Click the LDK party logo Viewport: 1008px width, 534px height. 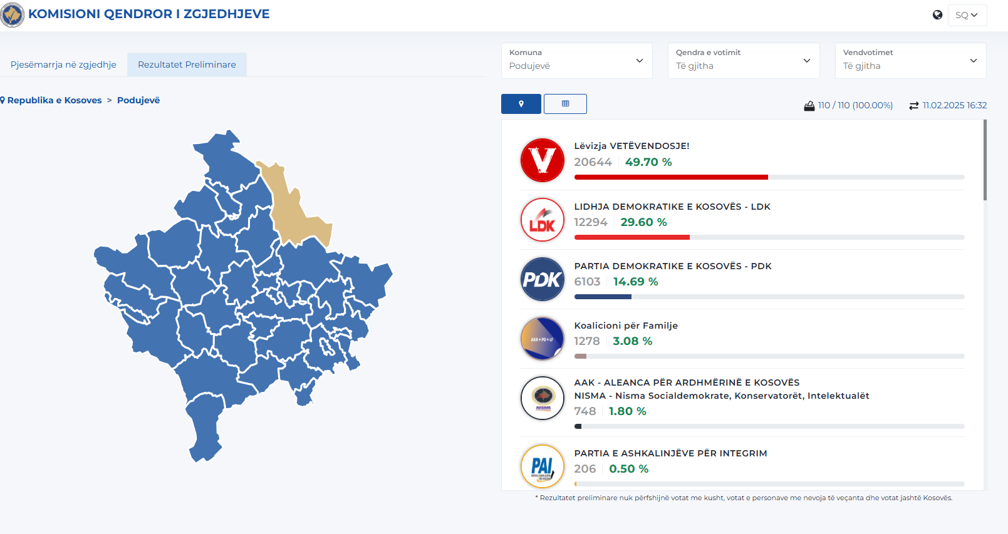pyautogui.click(x=543, y=220)
